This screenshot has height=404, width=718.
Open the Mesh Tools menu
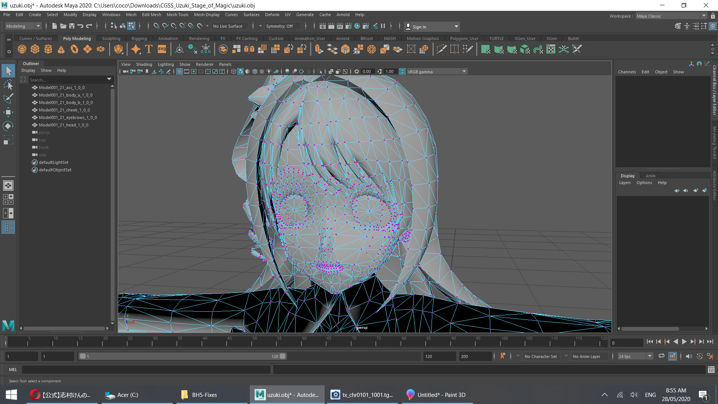tap(177, 15)
